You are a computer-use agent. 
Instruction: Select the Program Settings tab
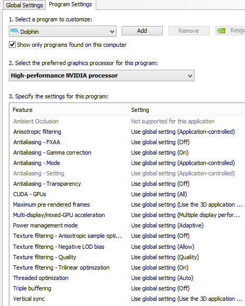click(70, 4)
